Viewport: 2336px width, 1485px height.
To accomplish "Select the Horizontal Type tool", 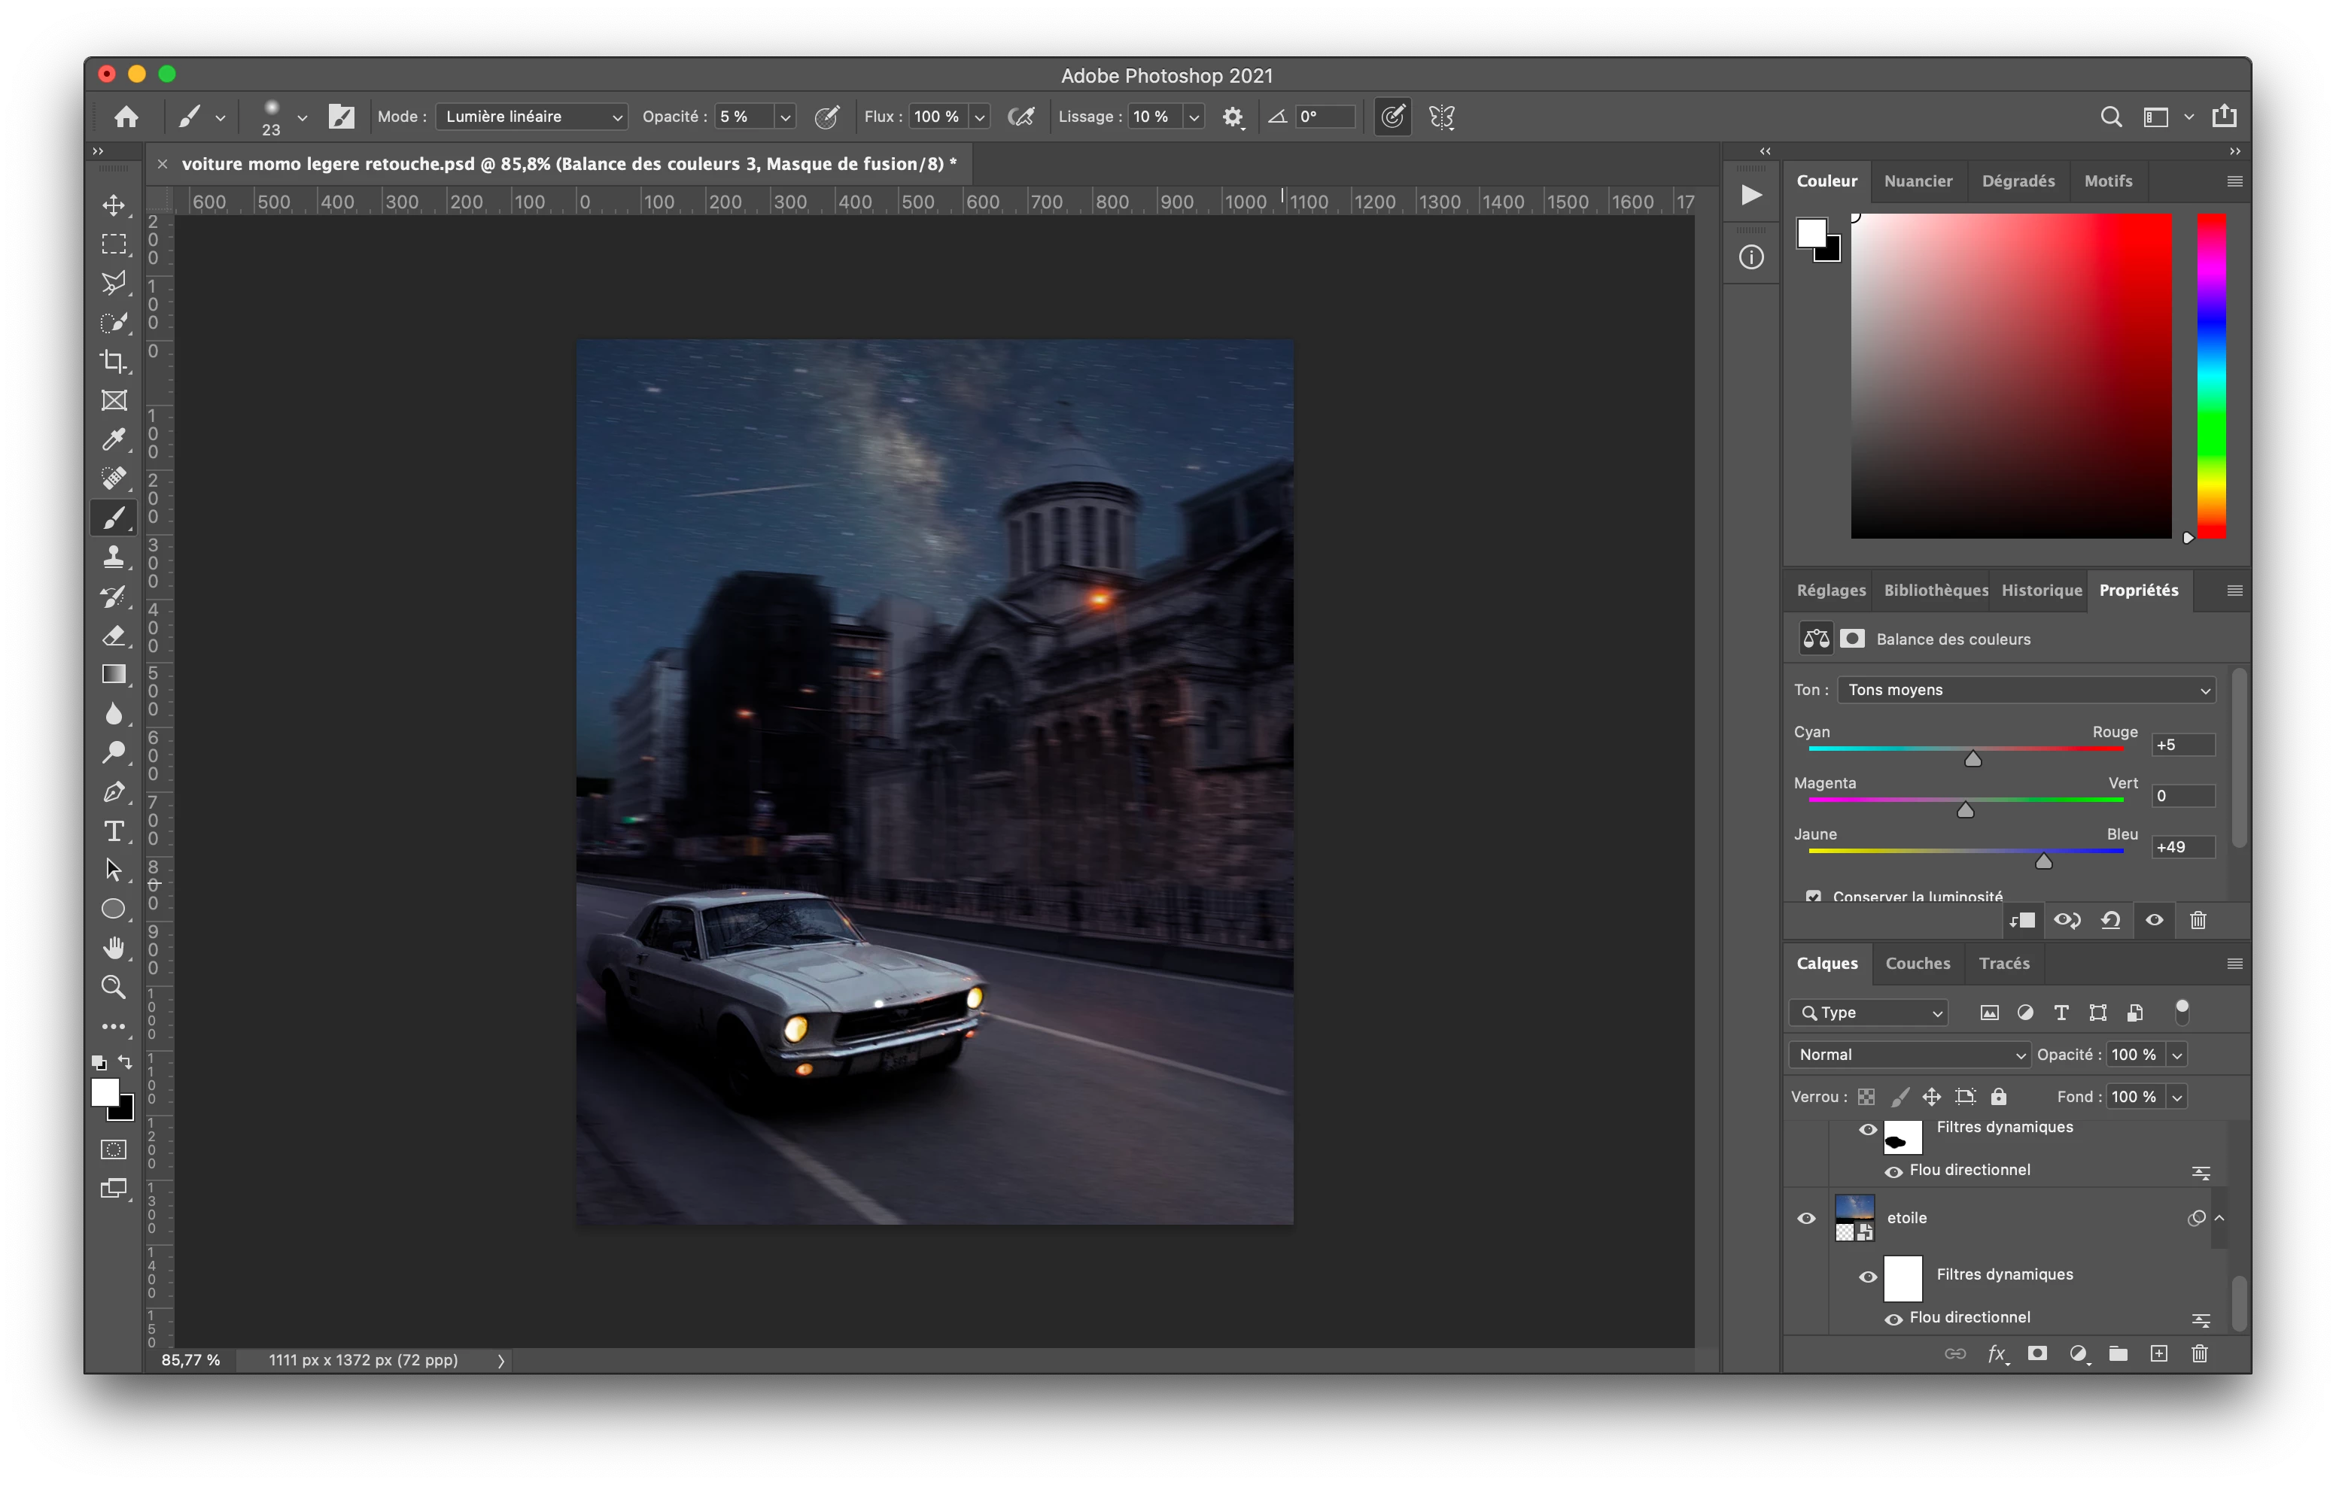I will click(x=114, y=831).
